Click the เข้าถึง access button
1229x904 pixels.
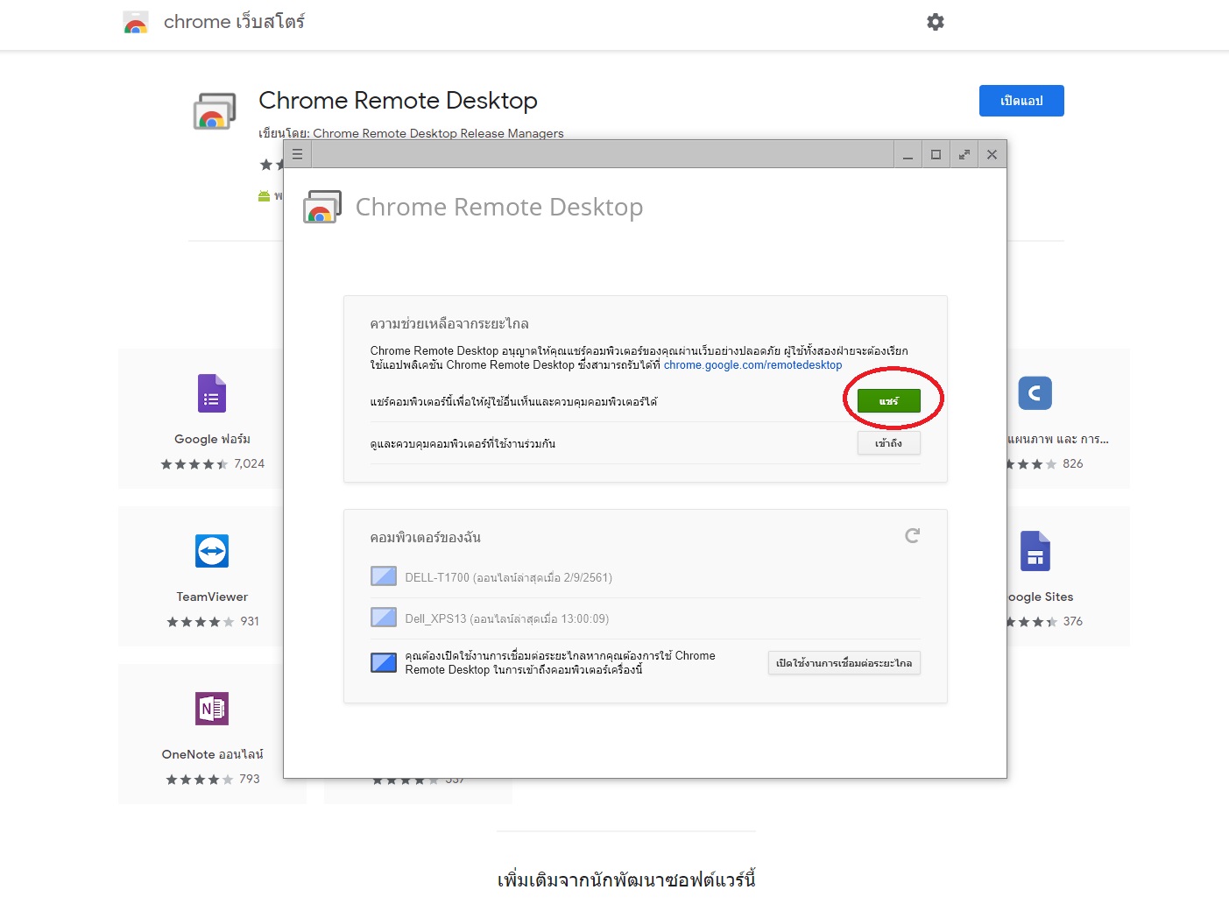coord(889,443)
